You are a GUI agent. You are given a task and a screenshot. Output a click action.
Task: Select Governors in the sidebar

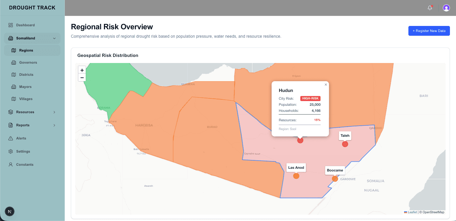coord(28,63)
